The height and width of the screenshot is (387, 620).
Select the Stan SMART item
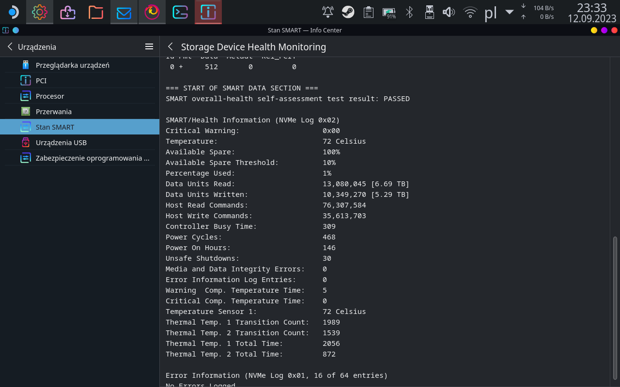pos(55,127)
